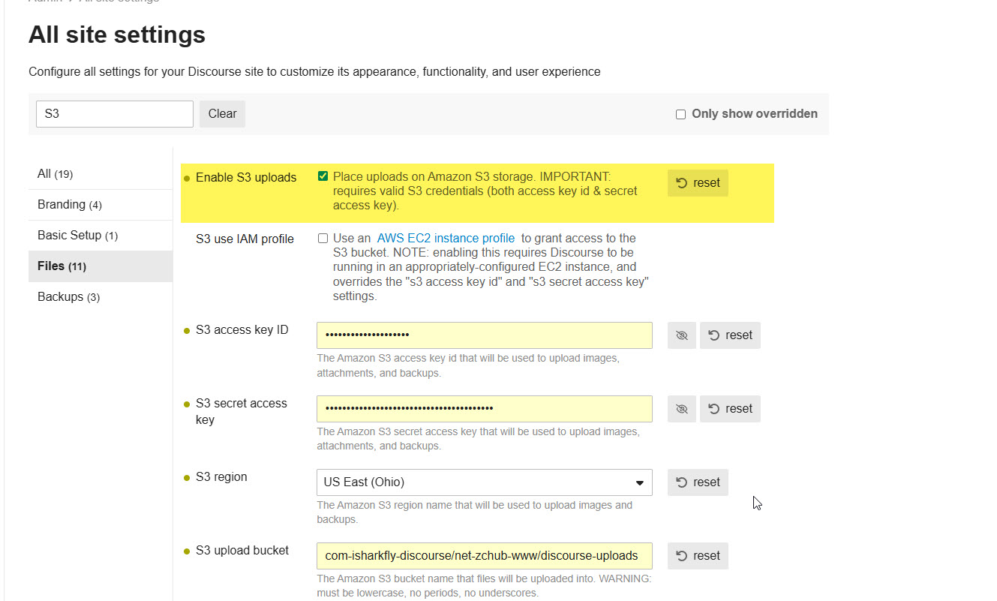Uncheck Enable S3 uploads checkbox
Image resolution: width=997 pixels, height=601 pixels.
[x=323, y=176]
